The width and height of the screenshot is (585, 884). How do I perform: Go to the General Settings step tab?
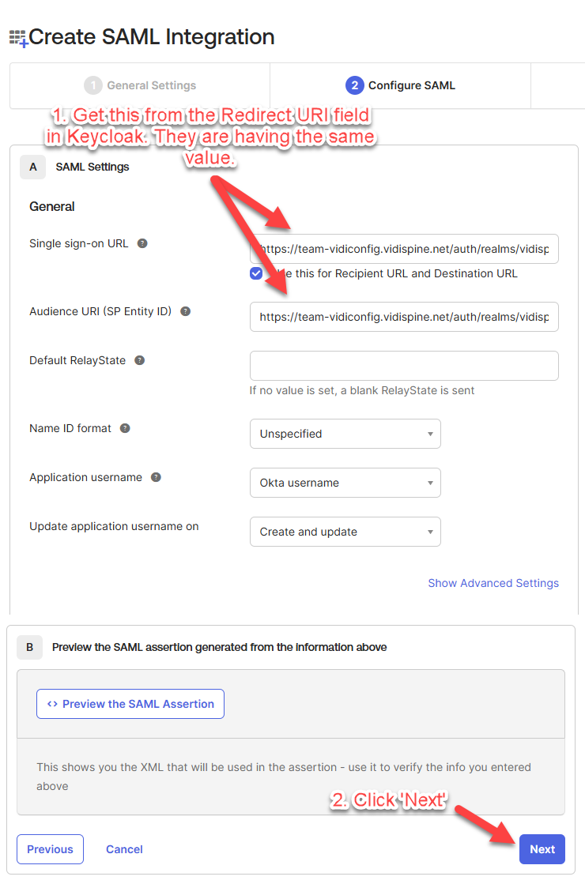[141, 85]
